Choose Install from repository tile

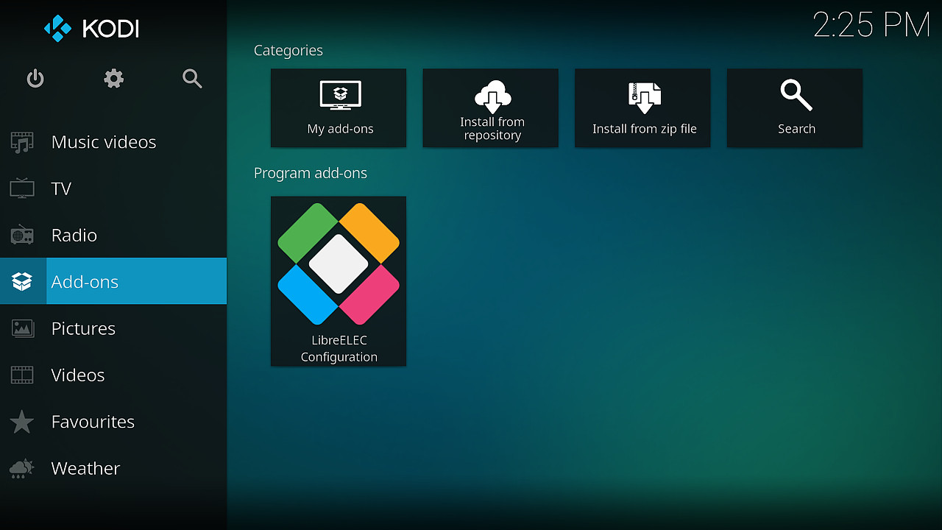pos(491,108)
